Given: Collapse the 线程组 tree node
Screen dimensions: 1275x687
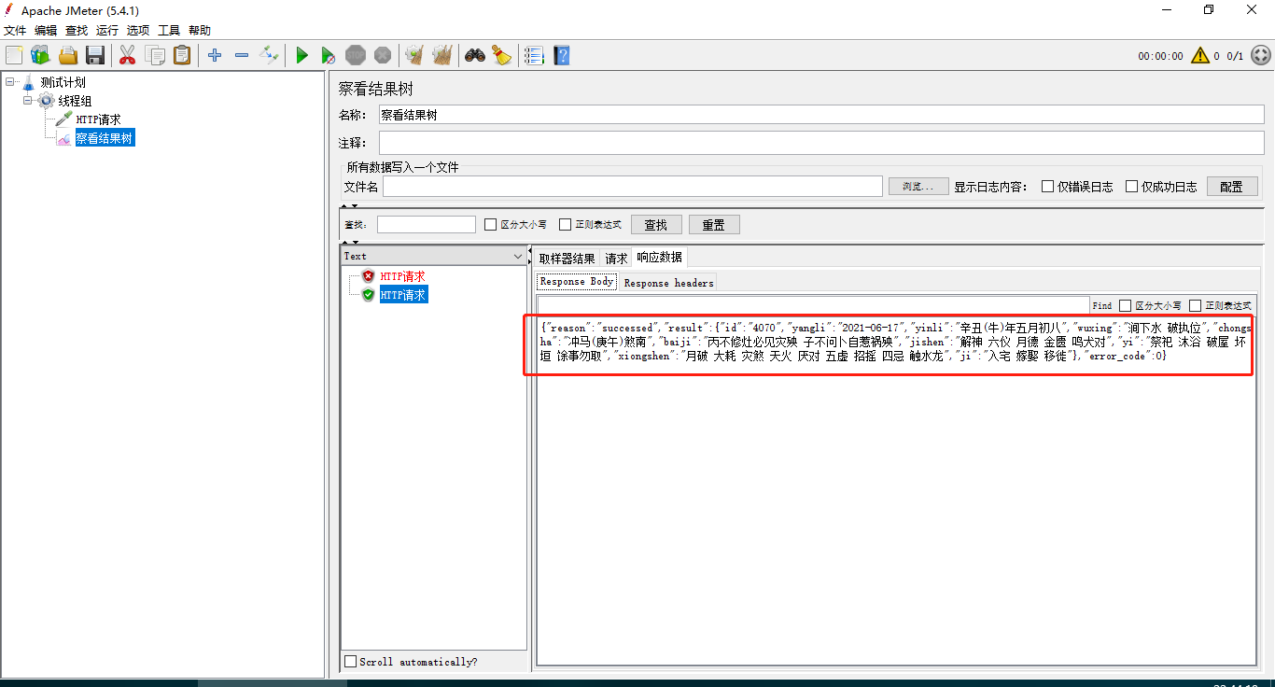Looking at the screenshot, I should pos(28,101).
